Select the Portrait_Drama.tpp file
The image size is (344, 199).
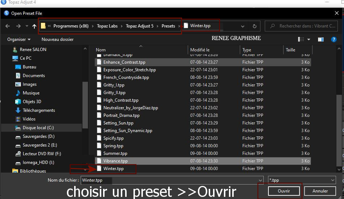(203, 115)
